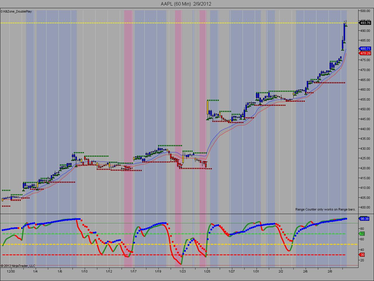This screenshot has height=281, width=374.
Task: Pick the 465.00 price axis label
Action: [365, 80]
